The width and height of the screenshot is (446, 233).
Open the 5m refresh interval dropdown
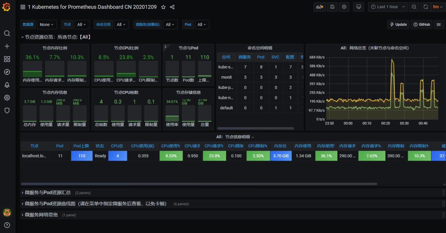(x=438, y=7)
